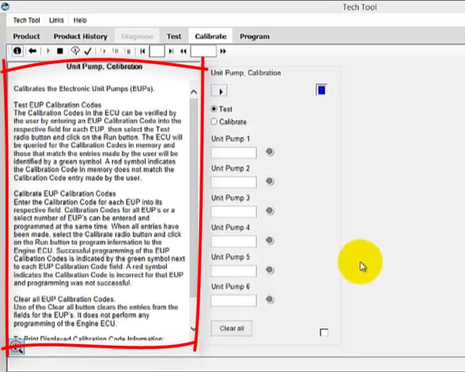The image size is (465, 372).
Task: Jump to last step with skip-forward icon
Action: click(x=171, y=52)
